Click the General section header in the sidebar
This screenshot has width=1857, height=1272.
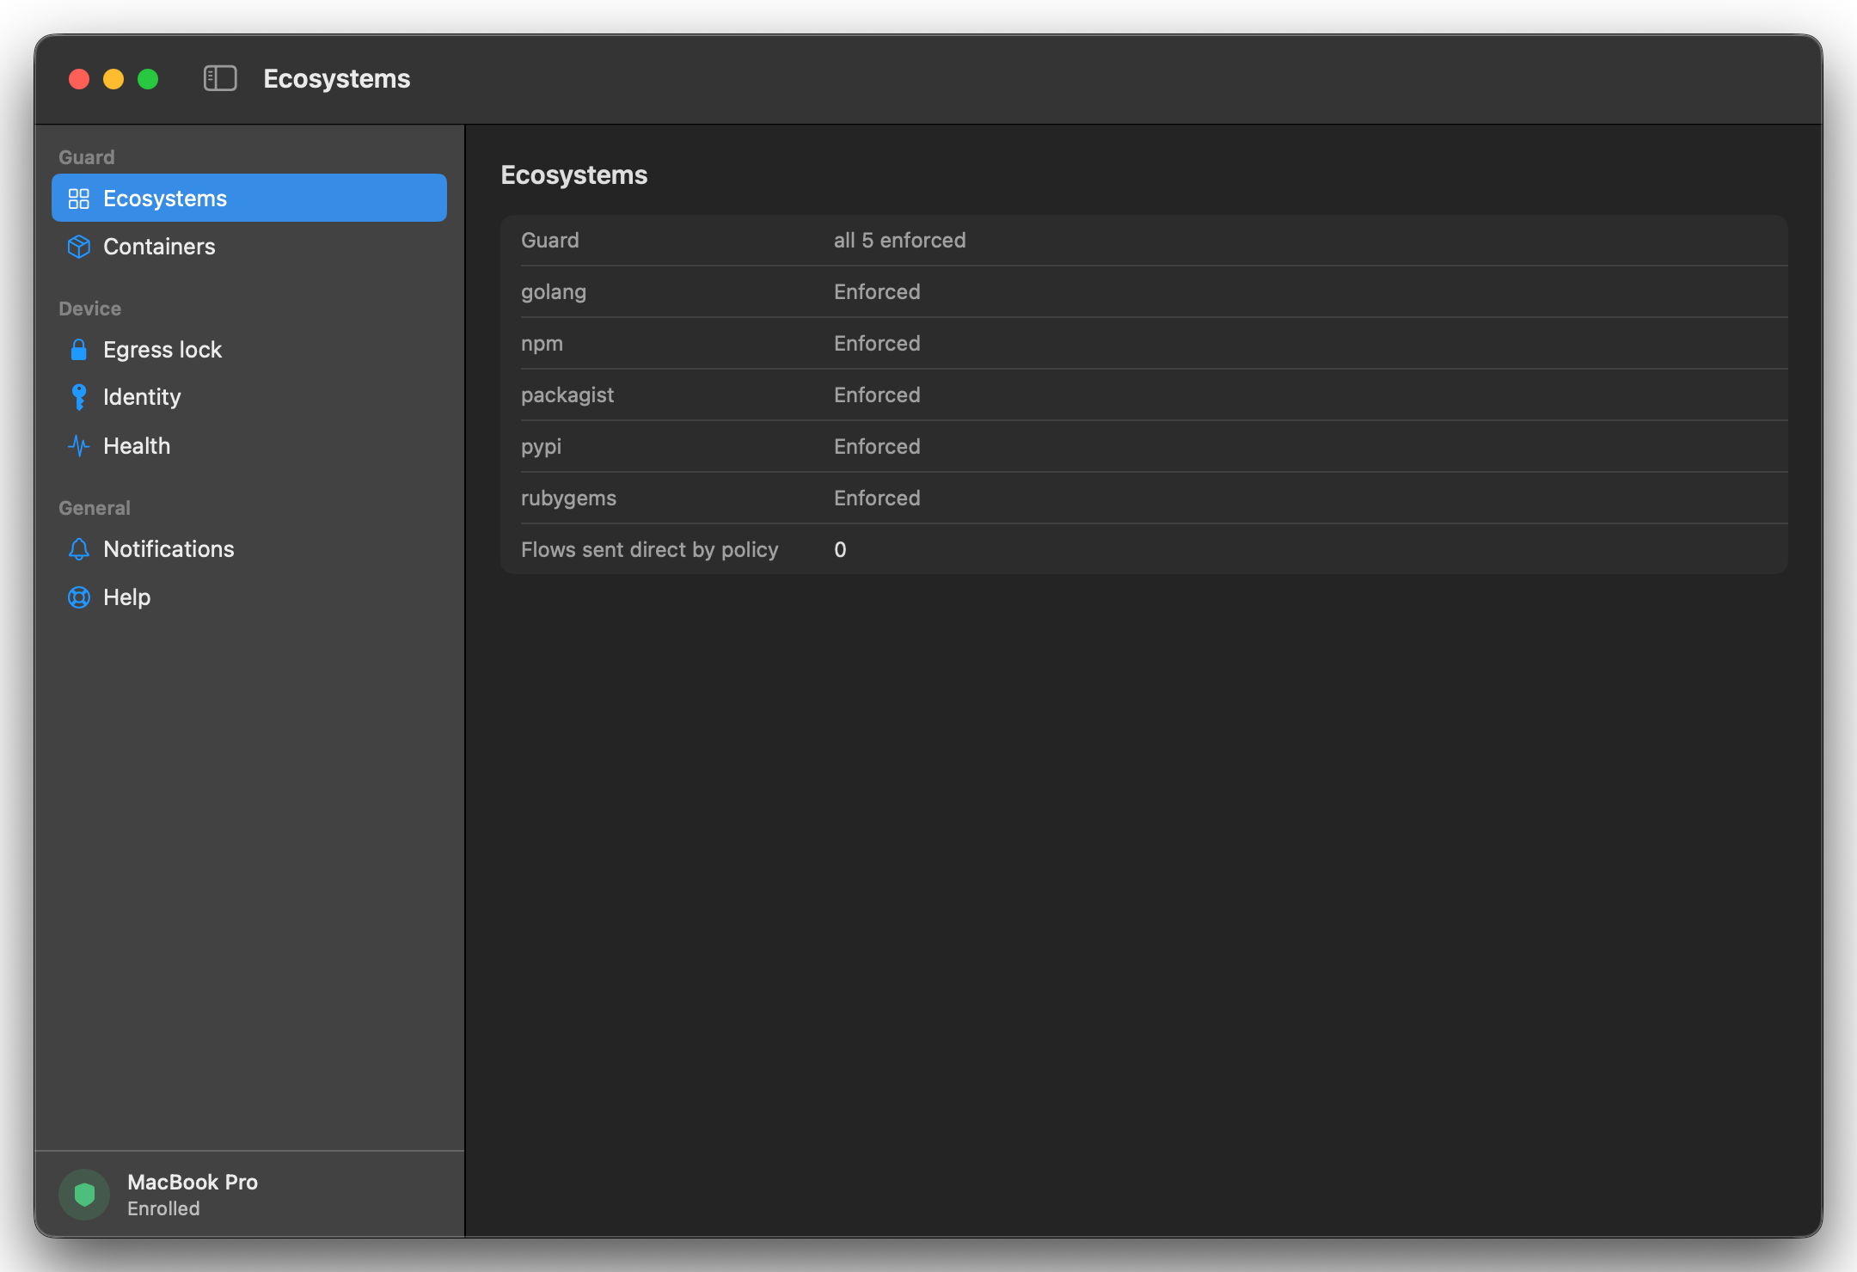click(95, 508)
